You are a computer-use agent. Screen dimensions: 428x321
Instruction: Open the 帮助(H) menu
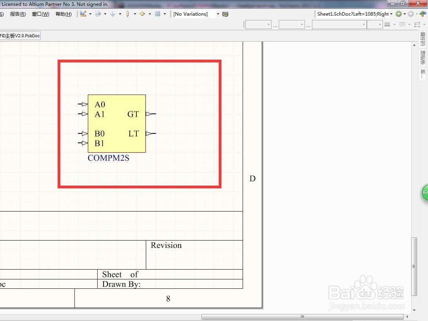coord(63,14)
